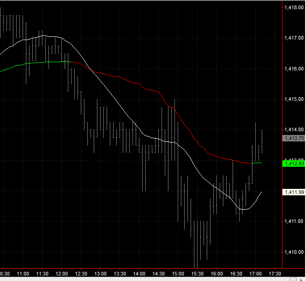Click the 17:00 time axis label
This screenshot has width=306, height=281.
(255, 274)
